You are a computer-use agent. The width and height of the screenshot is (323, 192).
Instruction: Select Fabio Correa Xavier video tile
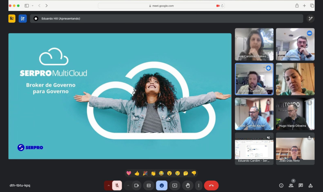254,114
